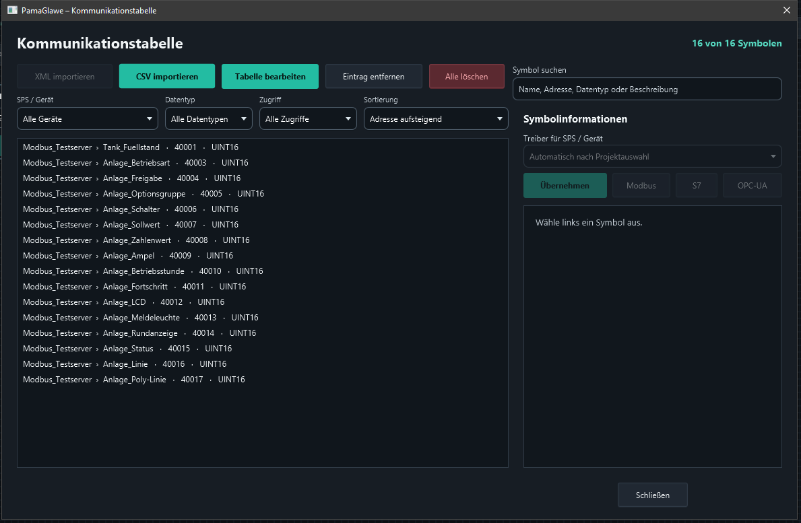Select the Tank_Fuellstand 40001 row

pyautogui.click(x=263, y=147)
